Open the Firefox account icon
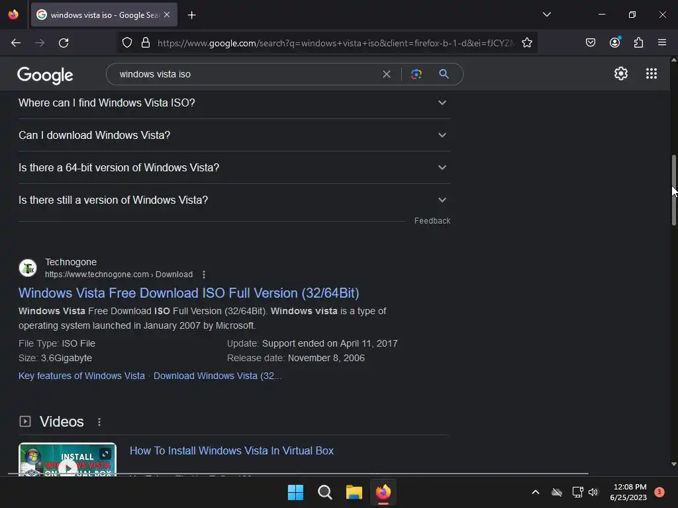 615,42
